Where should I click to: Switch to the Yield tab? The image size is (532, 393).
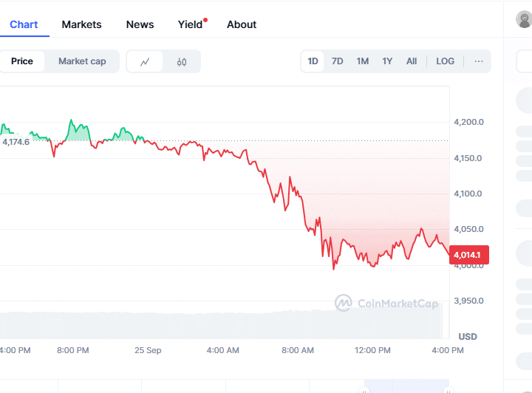click(191, 24)
